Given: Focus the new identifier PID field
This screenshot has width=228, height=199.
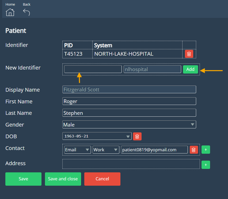Looking at the screenshot, I should pos(93,69).
